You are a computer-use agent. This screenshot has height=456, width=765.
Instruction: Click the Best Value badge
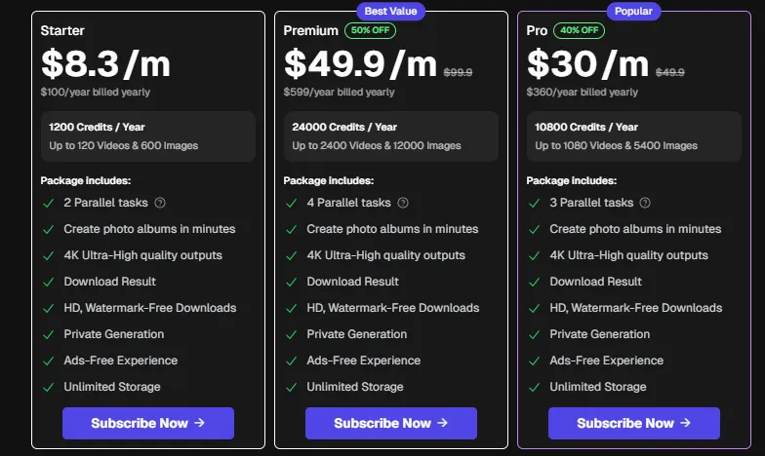391,12
